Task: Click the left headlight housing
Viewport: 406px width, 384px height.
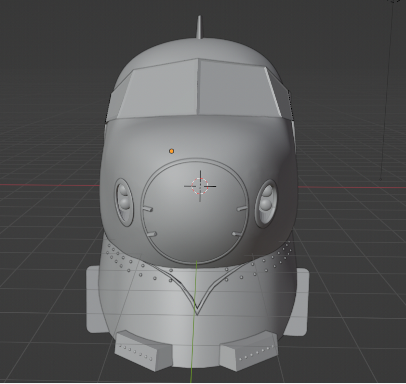Action: (124, 202)
